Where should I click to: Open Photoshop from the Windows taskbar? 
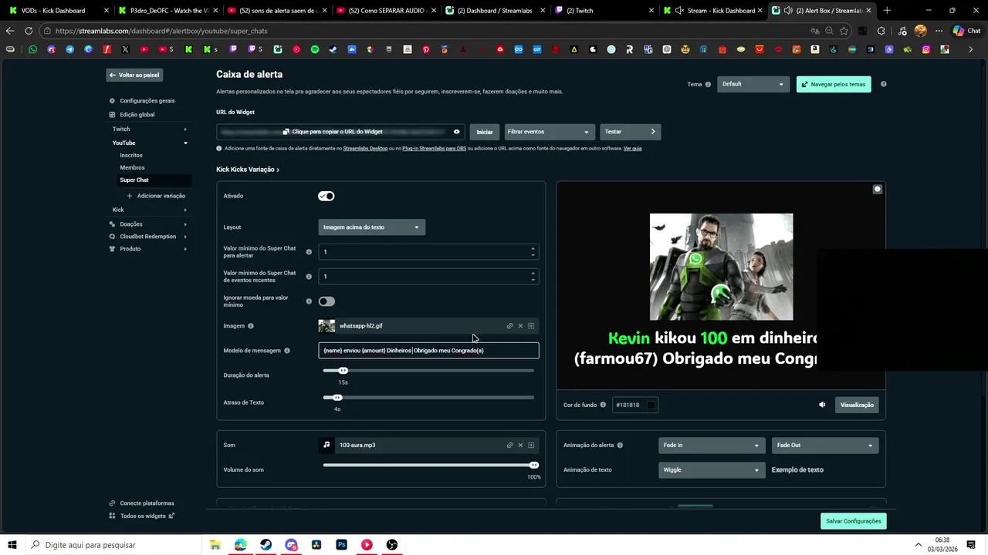point(341,545)
